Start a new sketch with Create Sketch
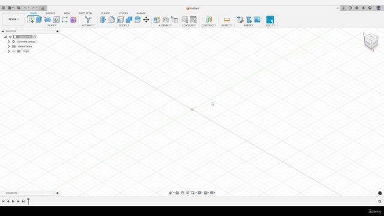 [x=31, y=20]
